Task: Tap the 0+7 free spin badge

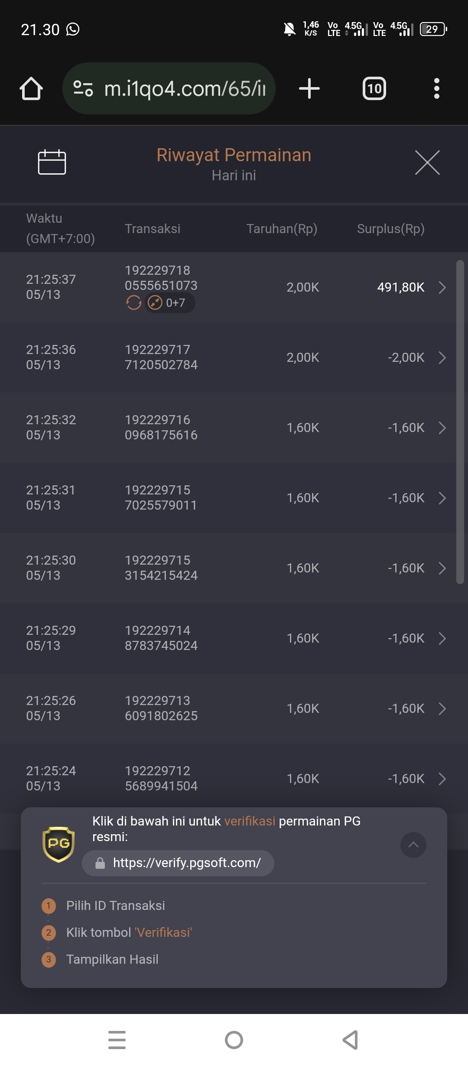Action: point(170,302)
